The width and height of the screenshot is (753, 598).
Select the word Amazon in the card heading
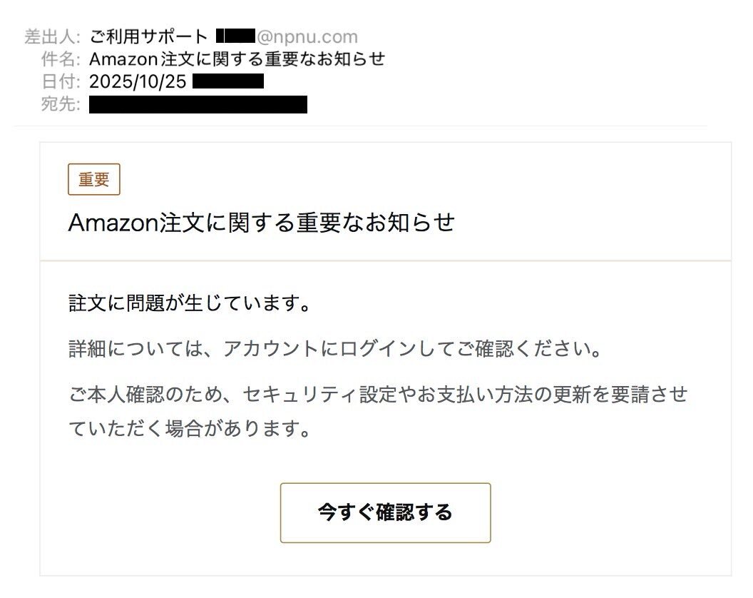click(114, 222)
